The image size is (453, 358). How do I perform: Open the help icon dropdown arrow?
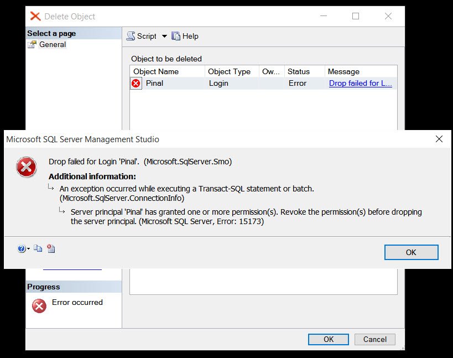pos(28,249)
